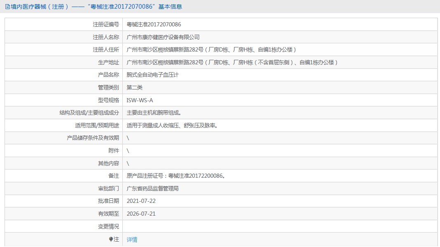Click the label 备注
The width and height of the screenshot is (440, 247).
[114, 176]
